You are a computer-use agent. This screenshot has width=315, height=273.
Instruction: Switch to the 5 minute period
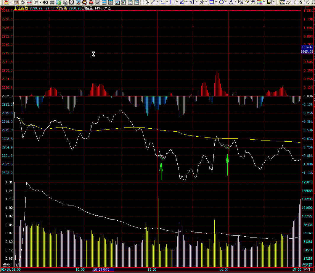(301, 2)
